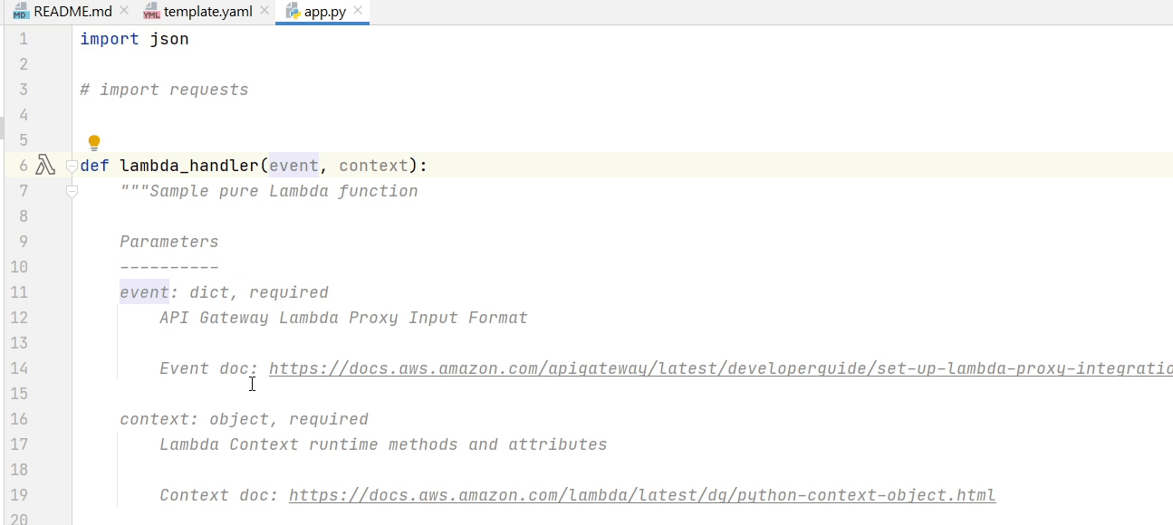Click the Python file icon on app.py tab
Image resolution: width=1173 pixels, height=525 pixels.
[293, 13]
